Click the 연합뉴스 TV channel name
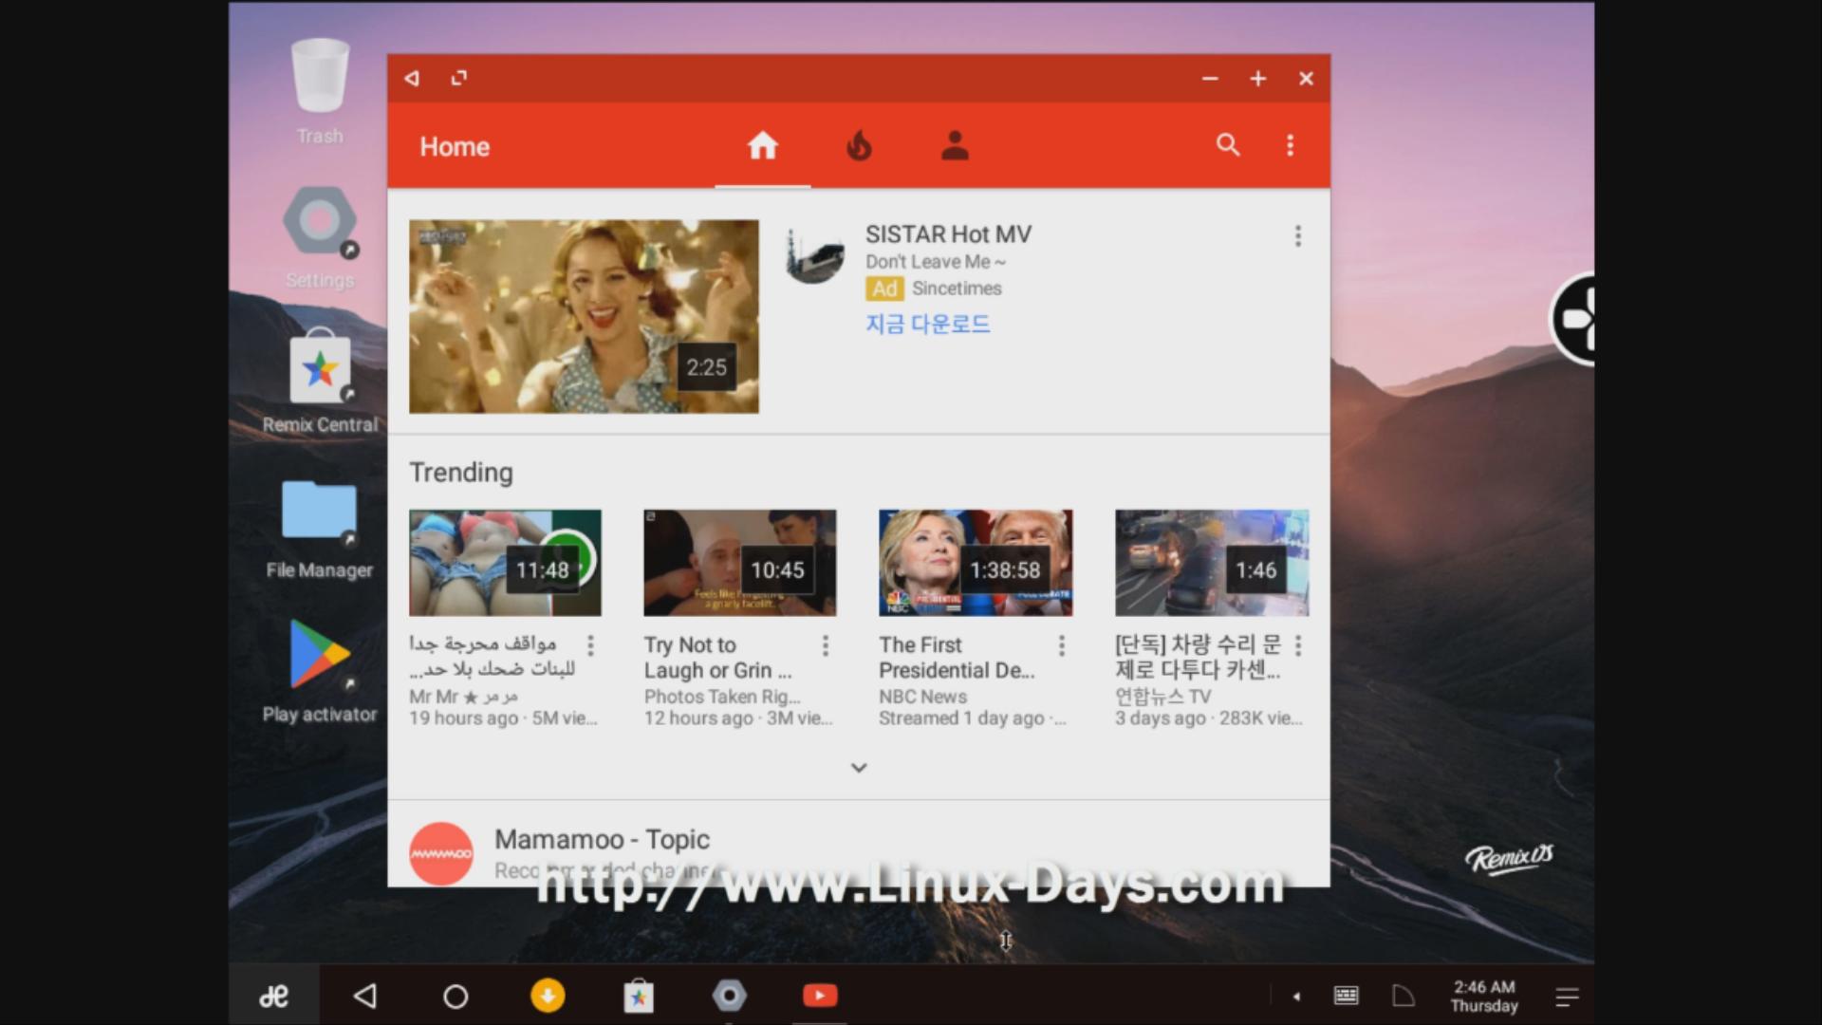This screenshot has width=1822, height=1025. click(1162, 697)
